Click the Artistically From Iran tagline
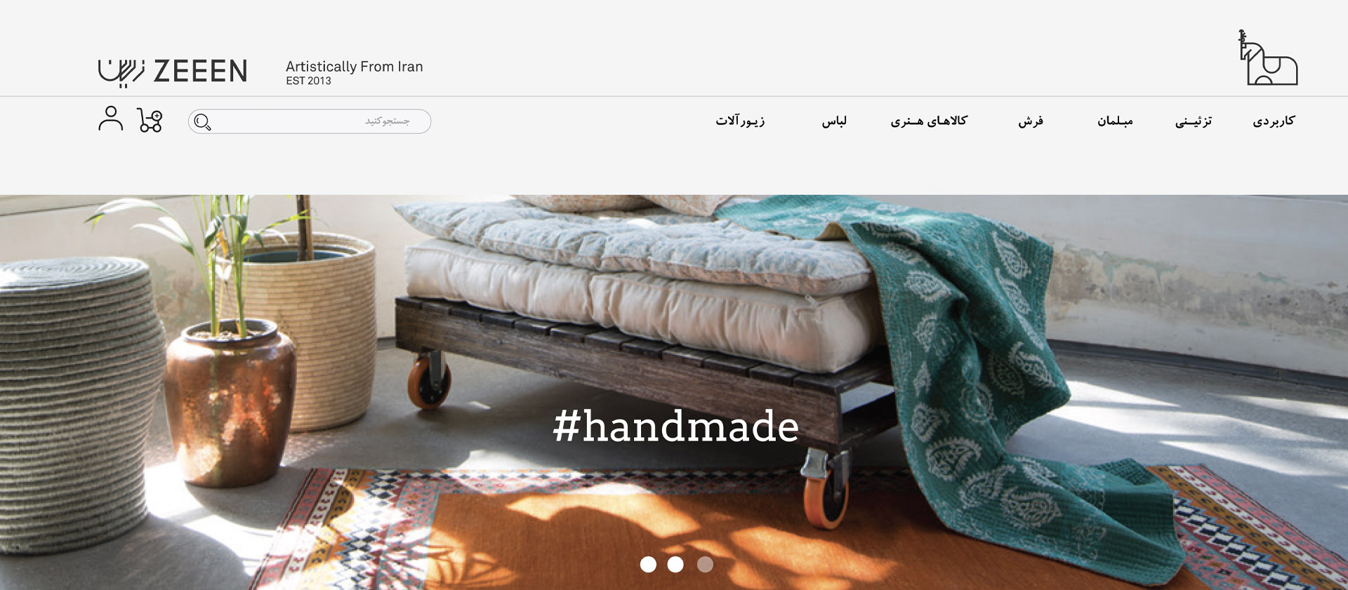The width and height of the screenshot is (1348, 590). coord(354,67)
